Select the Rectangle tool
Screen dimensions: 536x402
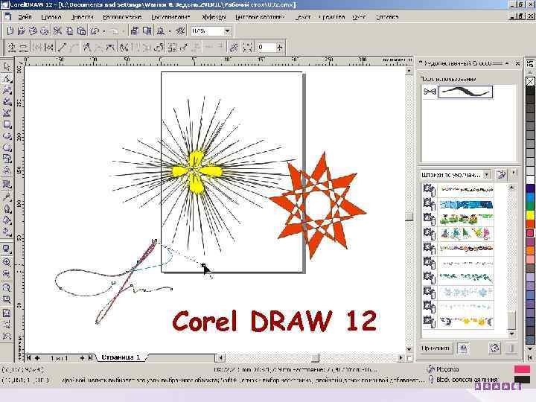[7, 124]
